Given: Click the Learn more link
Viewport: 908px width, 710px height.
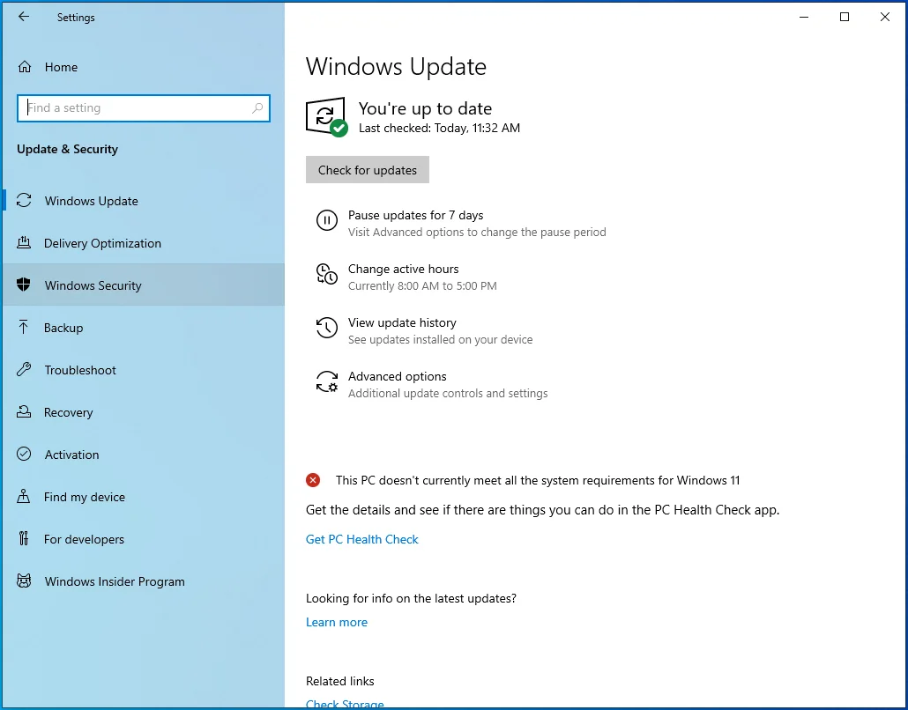Looking at the screenshot, I should [337, 622].
